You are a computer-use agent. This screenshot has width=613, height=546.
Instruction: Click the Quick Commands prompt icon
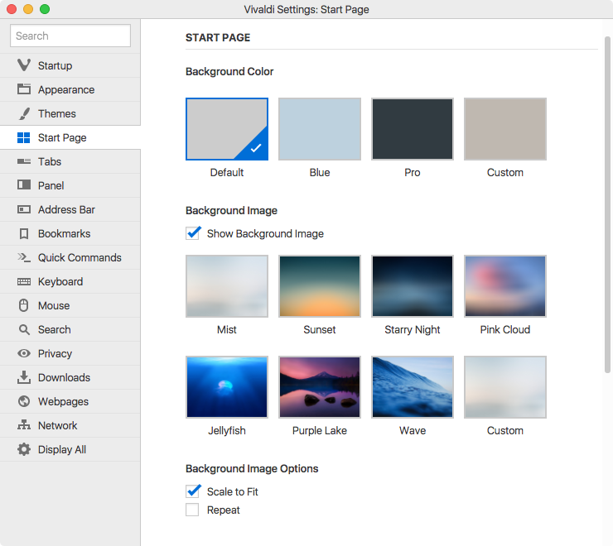(24, 257)
